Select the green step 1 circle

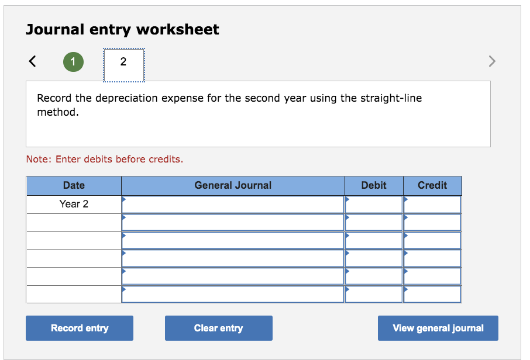[73, 61]
